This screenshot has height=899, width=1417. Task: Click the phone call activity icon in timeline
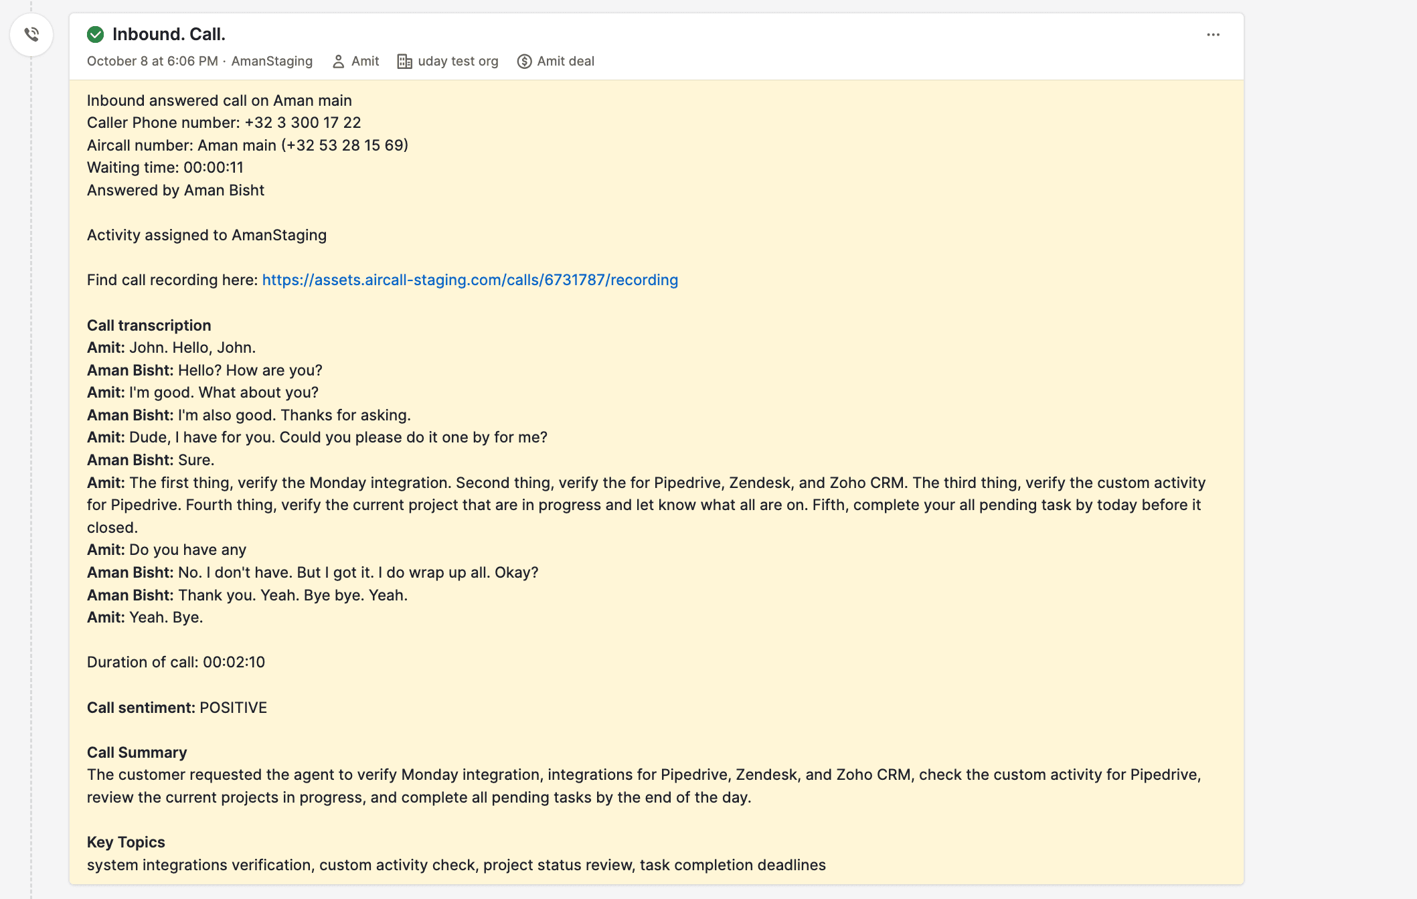[x=31, y=34]
